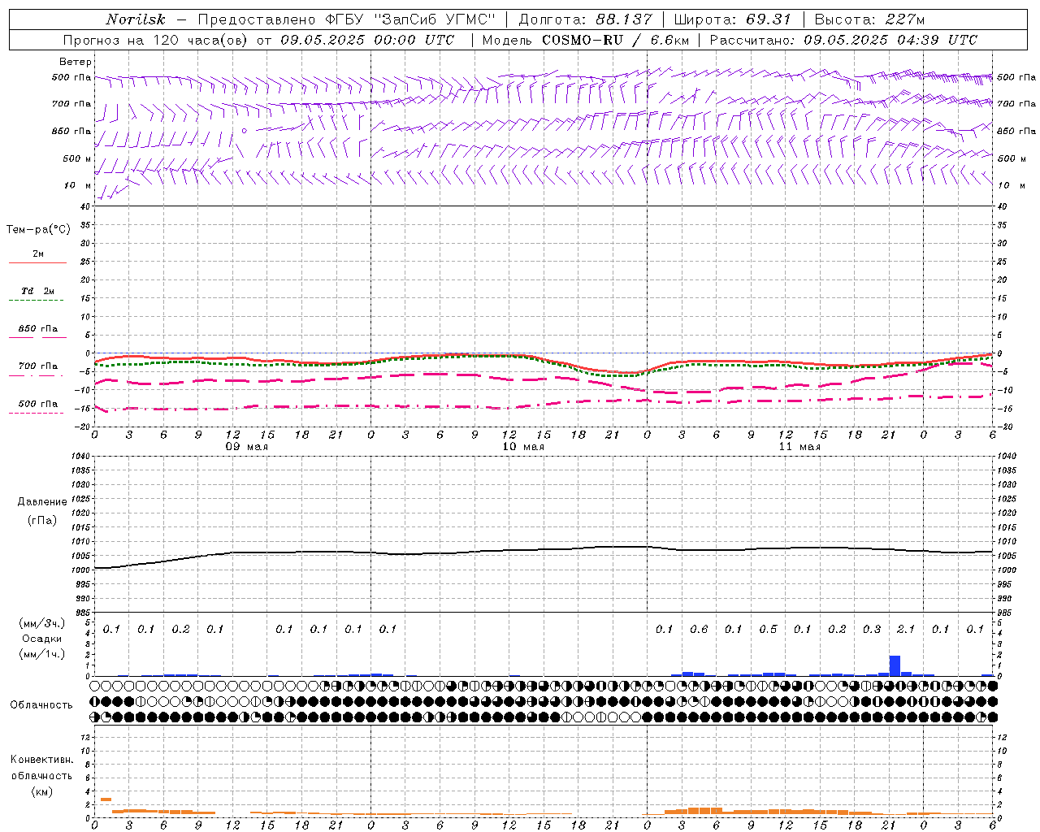Click the 11 мая date label
The height and width of the screenshot is (832, 1040).
pyautogui.click(x=799, y=447)
